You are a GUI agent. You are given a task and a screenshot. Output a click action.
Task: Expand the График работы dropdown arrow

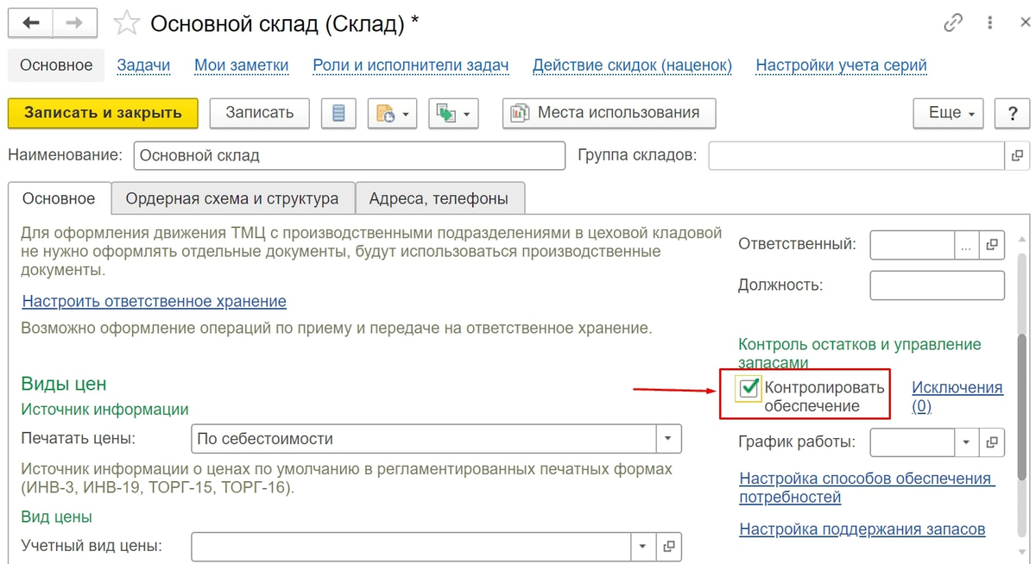[x=967, y=442]
